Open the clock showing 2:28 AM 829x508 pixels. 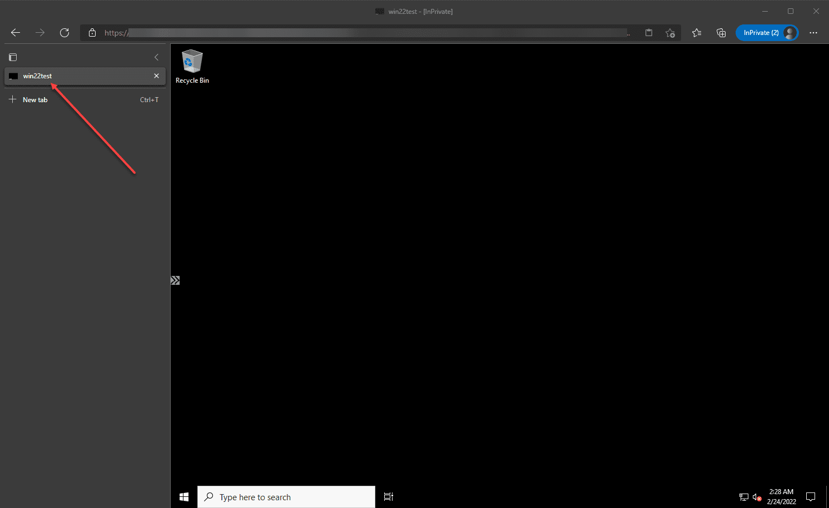pyautogui.click(x=781, y=497)
